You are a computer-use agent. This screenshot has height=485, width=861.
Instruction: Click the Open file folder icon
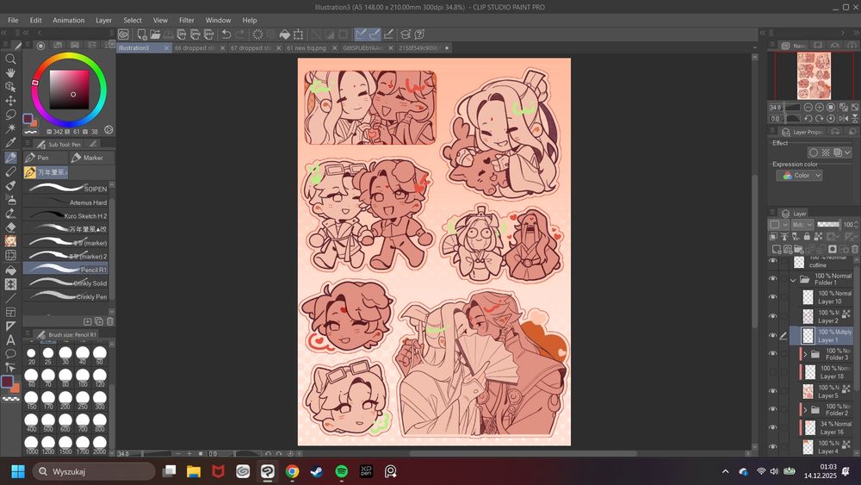click(155, 34)
